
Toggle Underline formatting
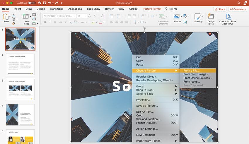(55, 22)
